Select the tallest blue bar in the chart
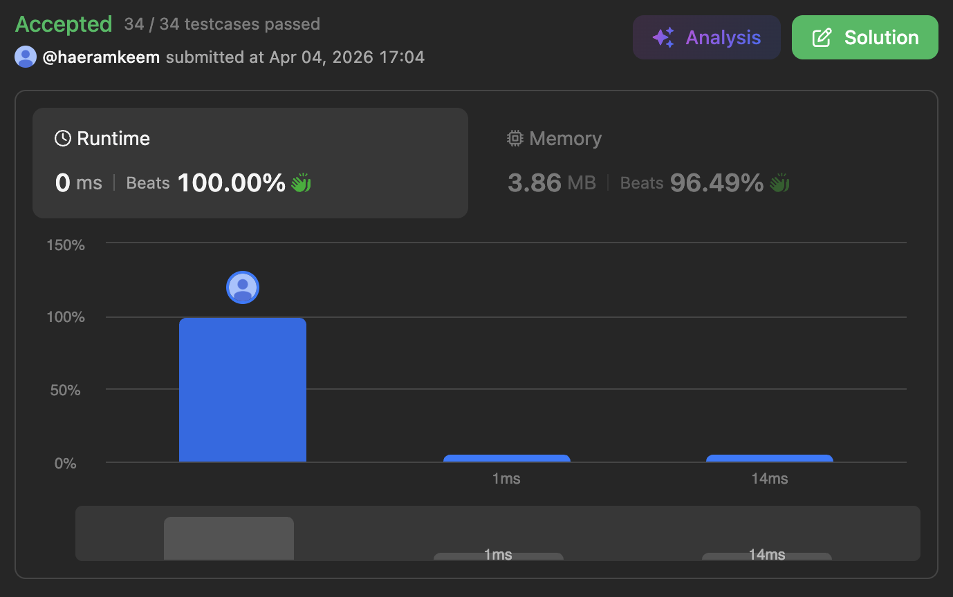This screenshot has width=953, height=597. 243,390
